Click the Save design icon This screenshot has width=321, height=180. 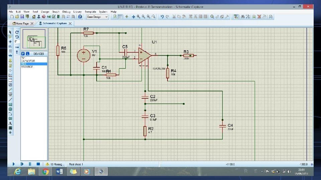coord(22,17)
